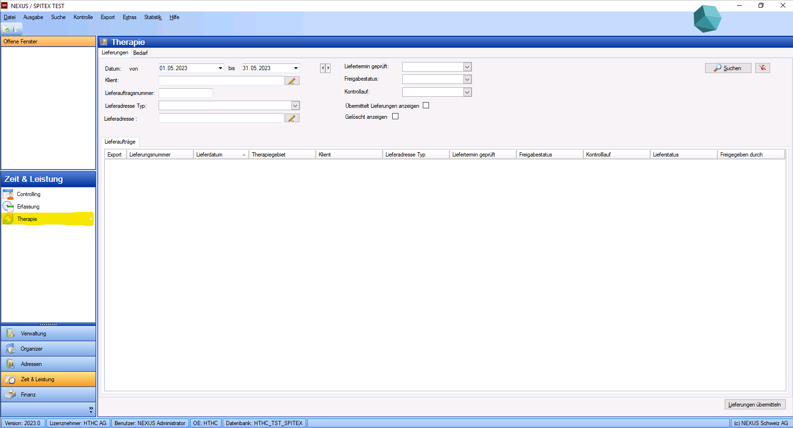The image size is (793, 428).
Task: Click '(c) NEXUS Schweiz AG' in status bar
Action: [761, 423]
